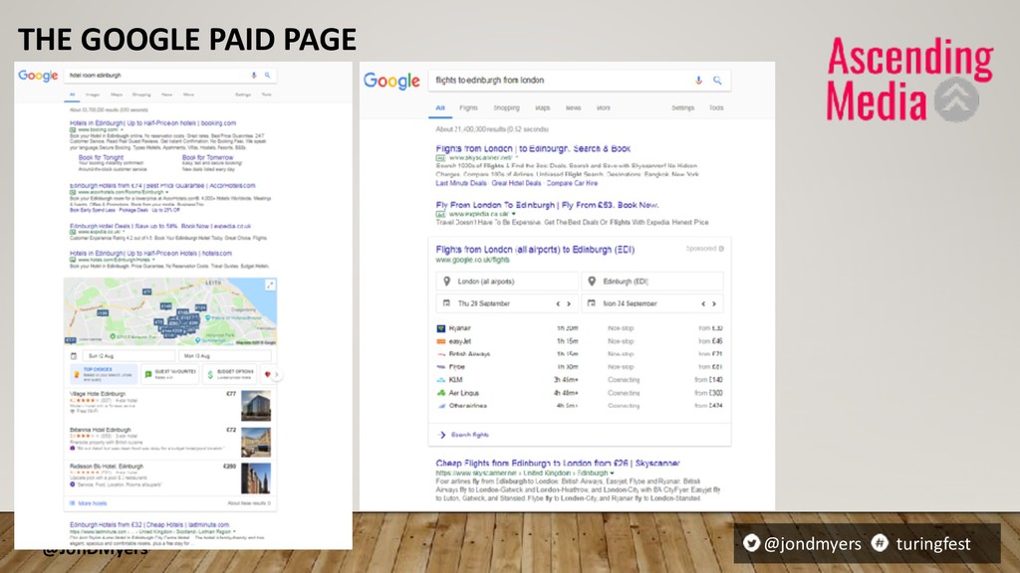
Task: Click the hashtag icon next to turingfest
Action: (880, 543)
